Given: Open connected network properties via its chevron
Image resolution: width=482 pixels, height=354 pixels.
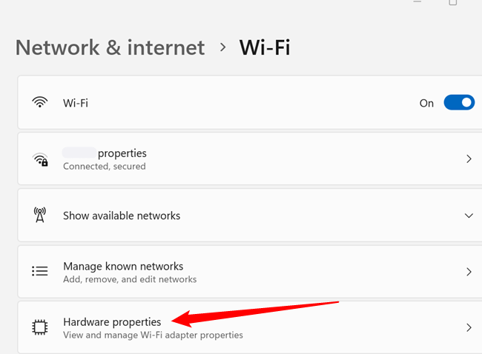Looking at the screenshot, I should pyautogui.click(x=468, y=159).
